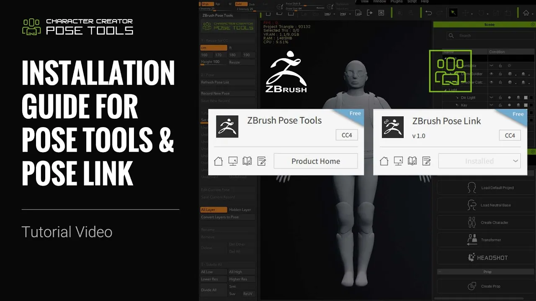Open the Installed dropdown on Pose Link card
Screen dimensions: 536x301
(x=479, y=161)
